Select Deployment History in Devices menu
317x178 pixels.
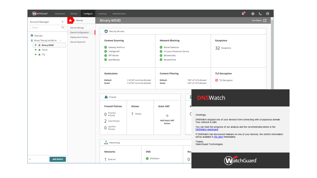79,37
